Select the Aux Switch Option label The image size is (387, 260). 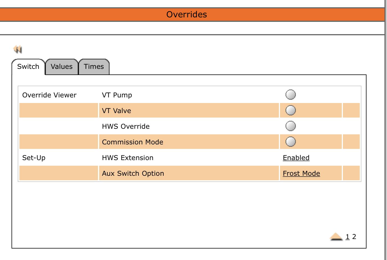point(133,174)
